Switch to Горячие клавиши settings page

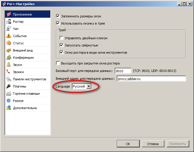click(26, 94)
